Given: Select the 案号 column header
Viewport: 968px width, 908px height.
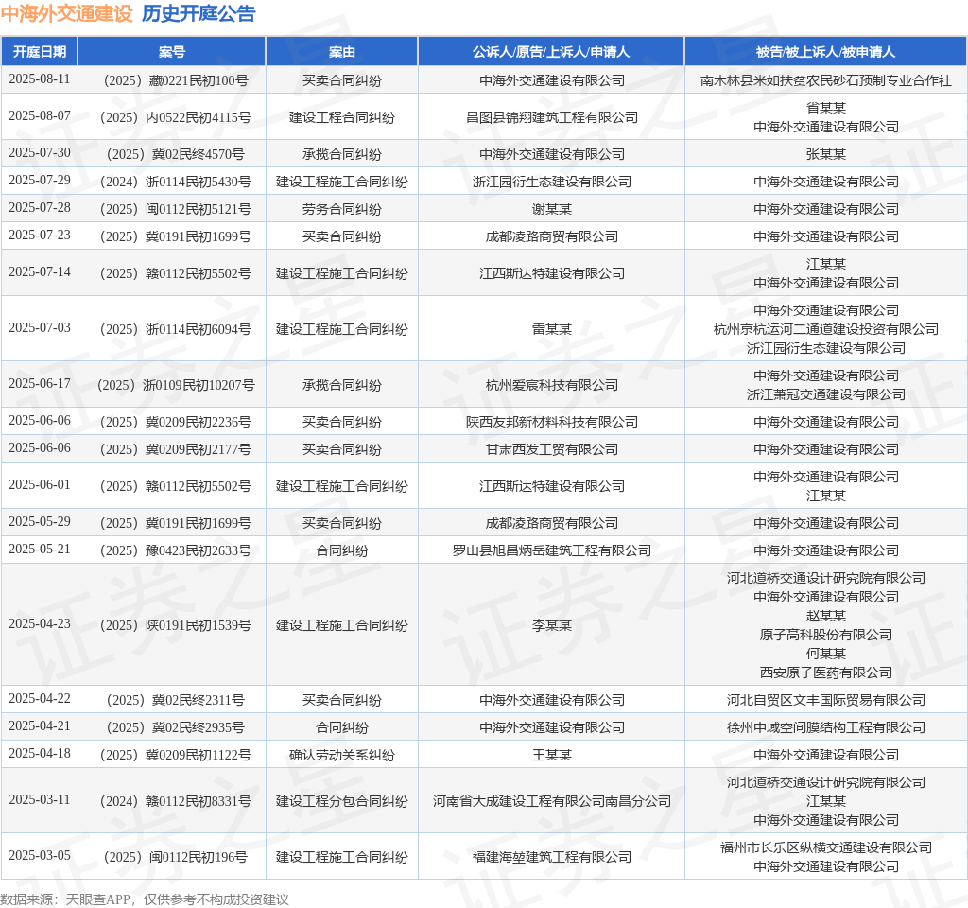Looking at the screenshot, I should 172,52.
